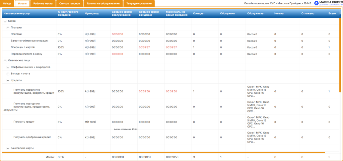The width and height of the screenshot is (343, 161).
Task: Expand the collapsed Платежи subgroup
Action: [8, 28]
